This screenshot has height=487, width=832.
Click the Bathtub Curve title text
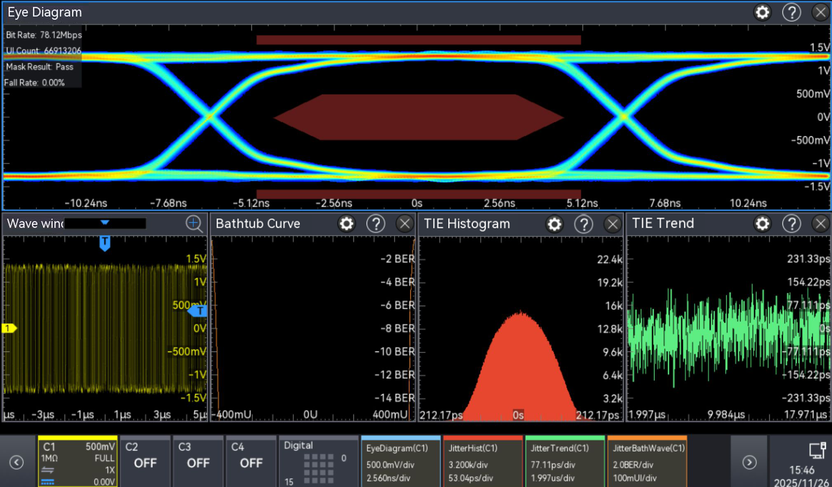point(258,223)
